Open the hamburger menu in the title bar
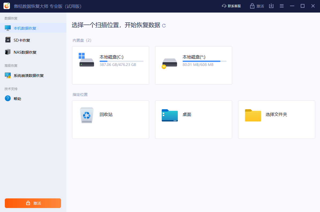The image size is (320, 212). pyautogui.click(x=281, y=6)
